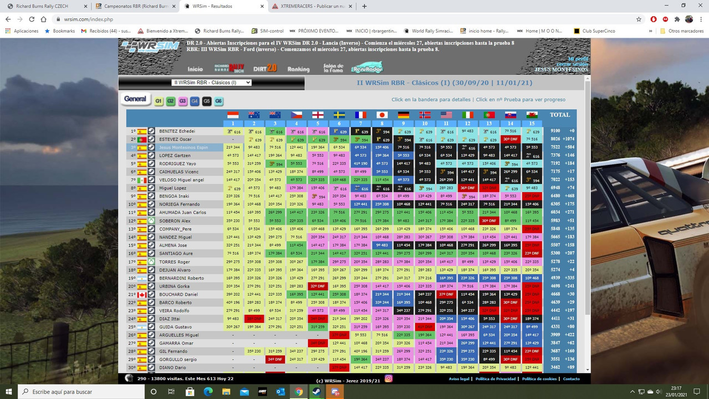Select group G4 filter
This screenshot has width=709, height=399.
point(194,101)
